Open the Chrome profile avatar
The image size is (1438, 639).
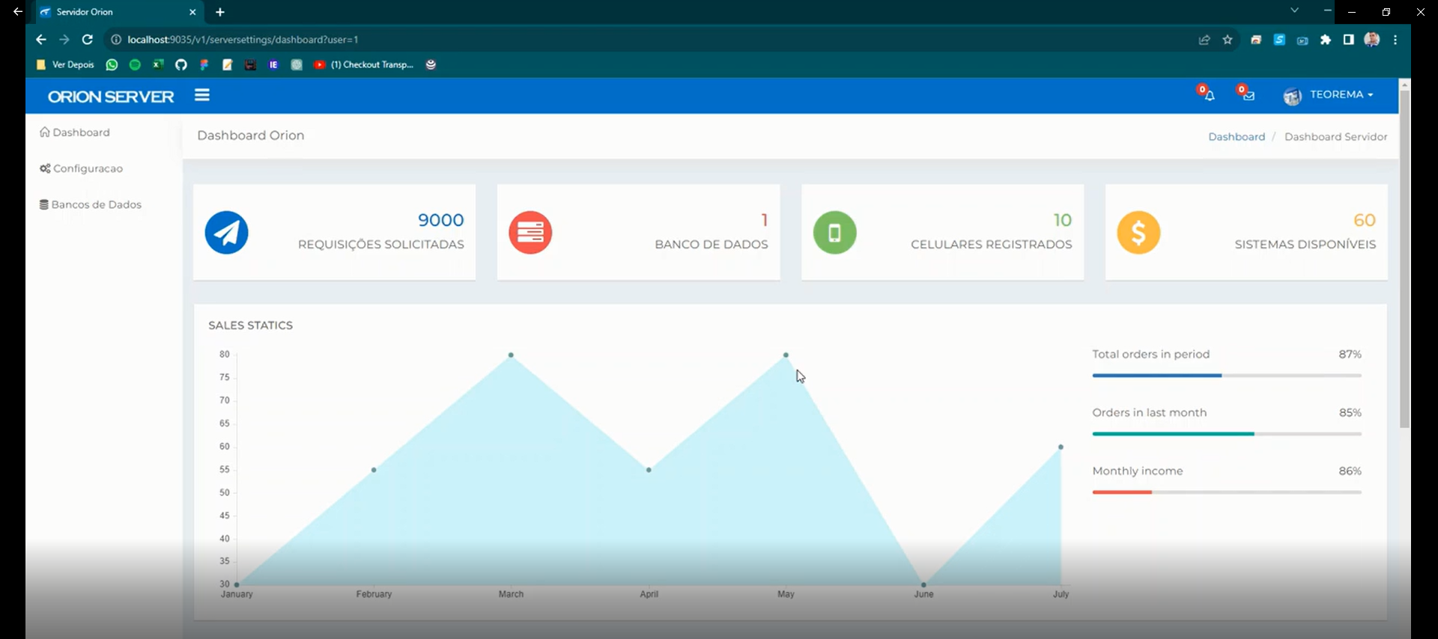pos(1372,40)
